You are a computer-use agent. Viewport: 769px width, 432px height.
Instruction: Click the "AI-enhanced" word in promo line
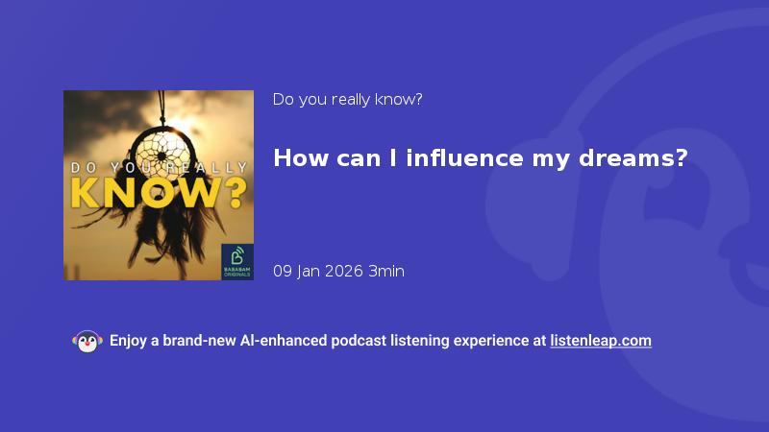coord(283,341)
